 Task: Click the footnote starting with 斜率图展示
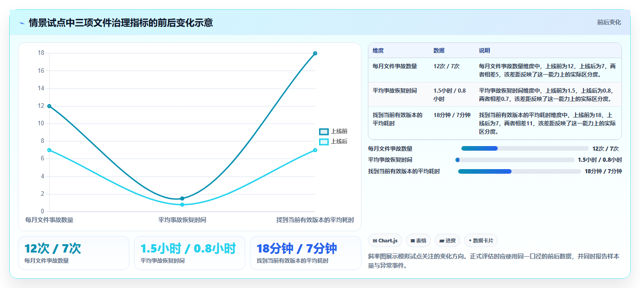(x=494, y=261)
